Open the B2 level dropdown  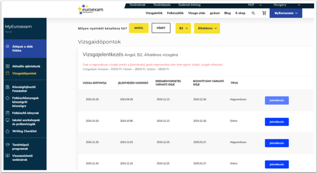pyautogui.click(x=183, y=28)
